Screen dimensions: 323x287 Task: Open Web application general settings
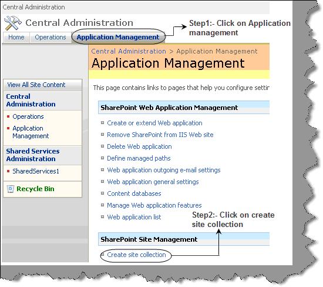[x=153, y=182]
